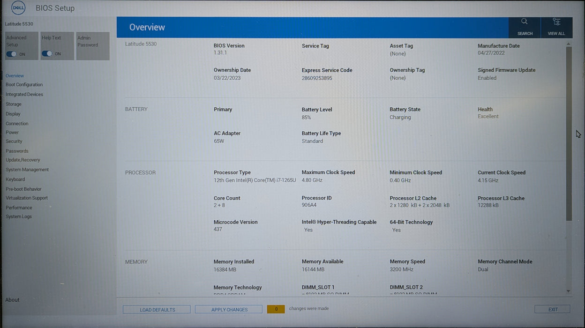
Task: Click the BIOS Version value 1.31.1
Action: pos(220,53)
